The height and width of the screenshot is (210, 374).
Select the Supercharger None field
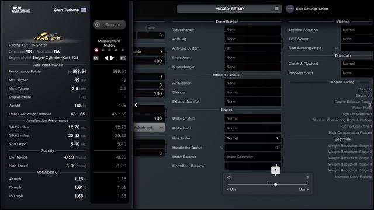252,67
